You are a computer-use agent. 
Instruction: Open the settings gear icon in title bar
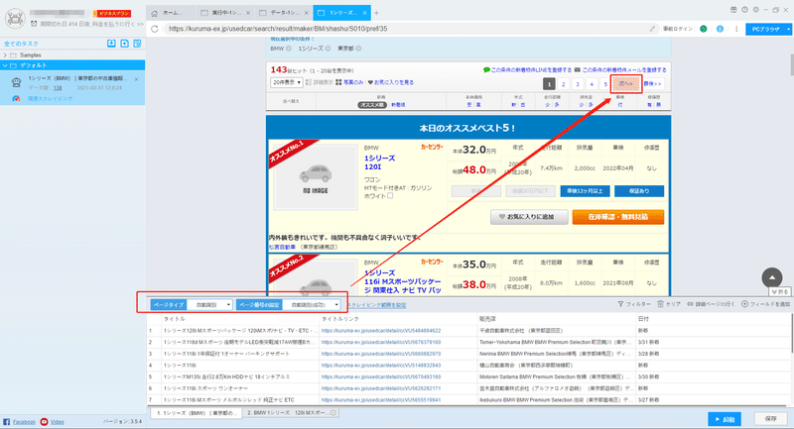click(756, 10)
